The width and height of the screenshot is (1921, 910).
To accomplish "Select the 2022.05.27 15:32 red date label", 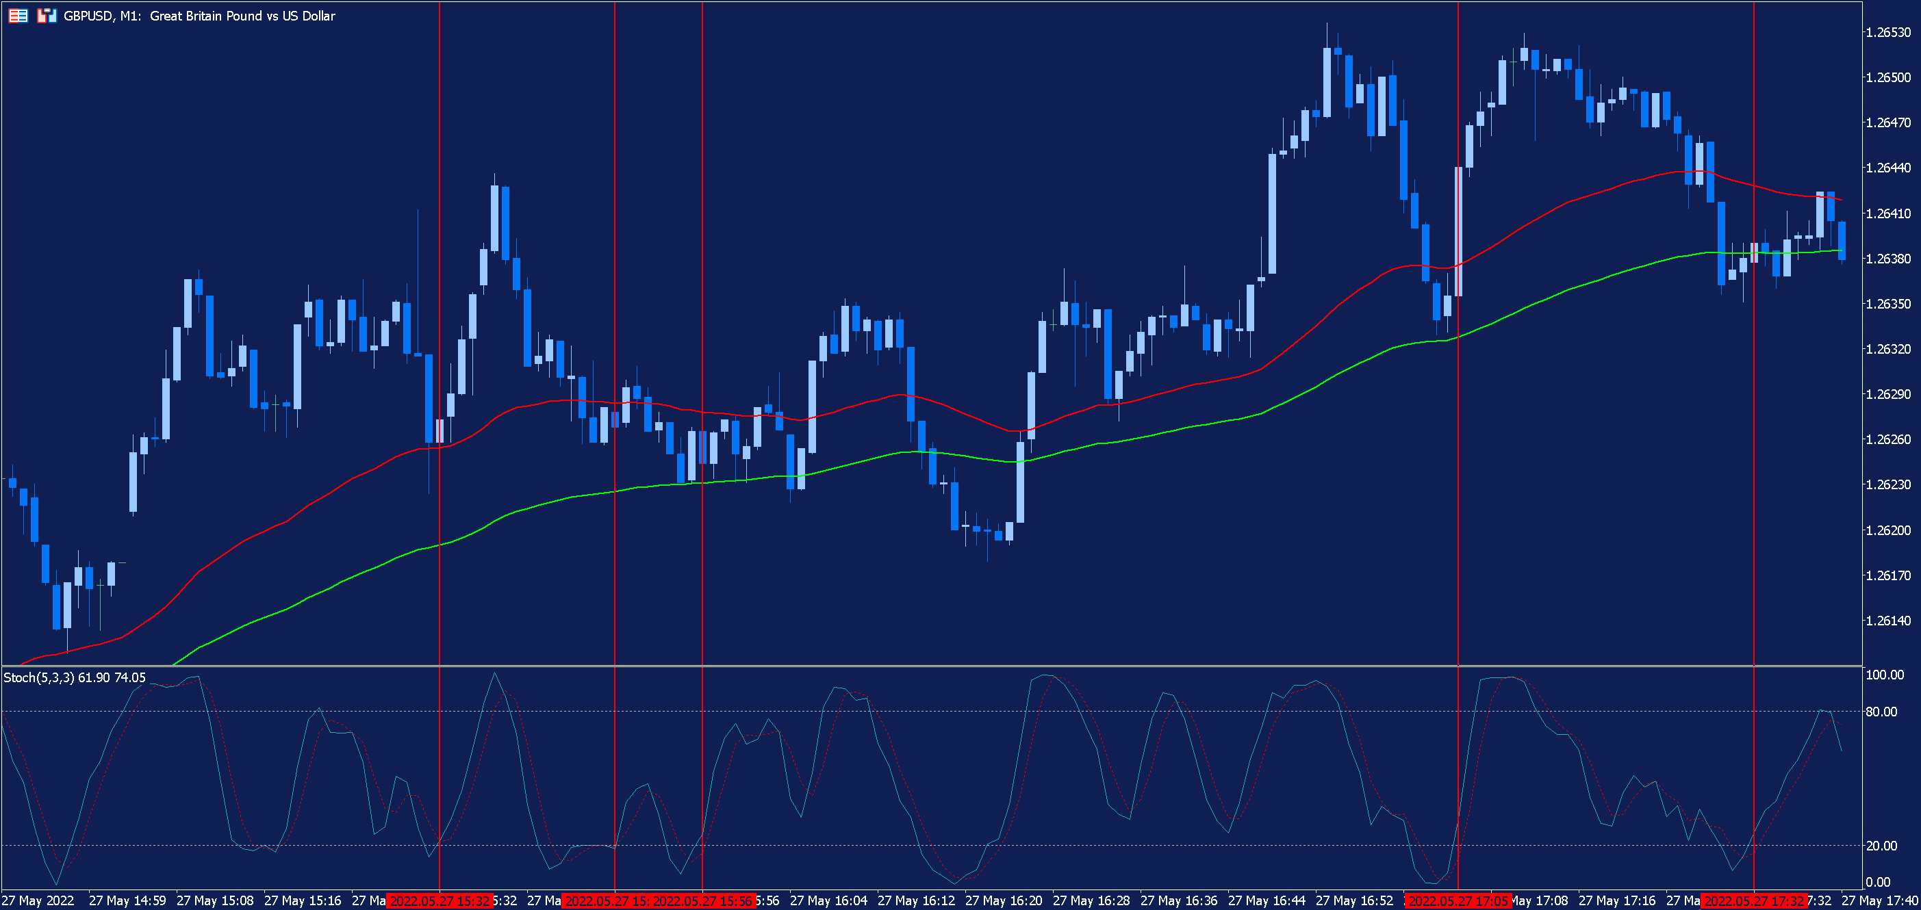I will pyautogui.click(x=440, y=901).
